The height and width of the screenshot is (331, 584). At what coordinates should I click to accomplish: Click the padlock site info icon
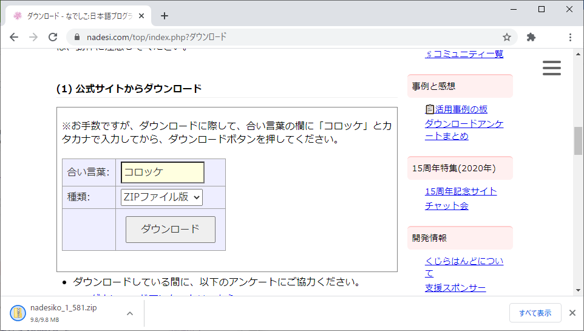77,37
